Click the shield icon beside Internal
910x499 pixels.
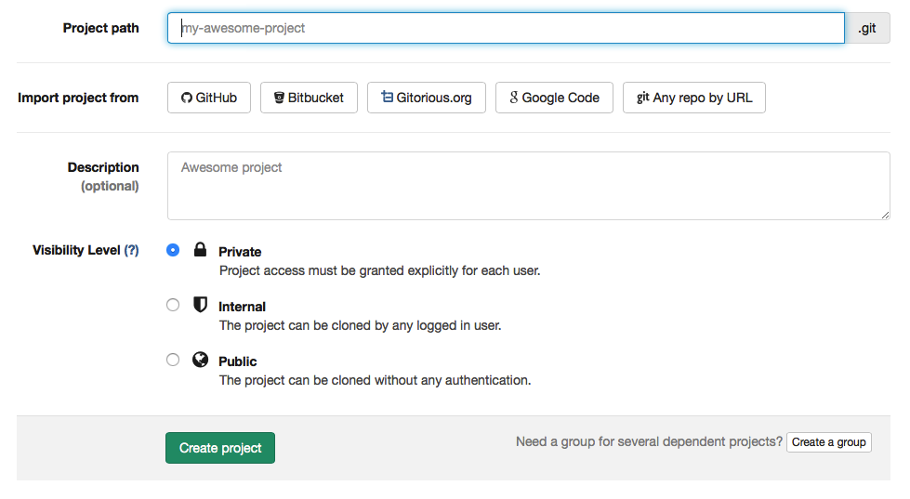[200, 305]
